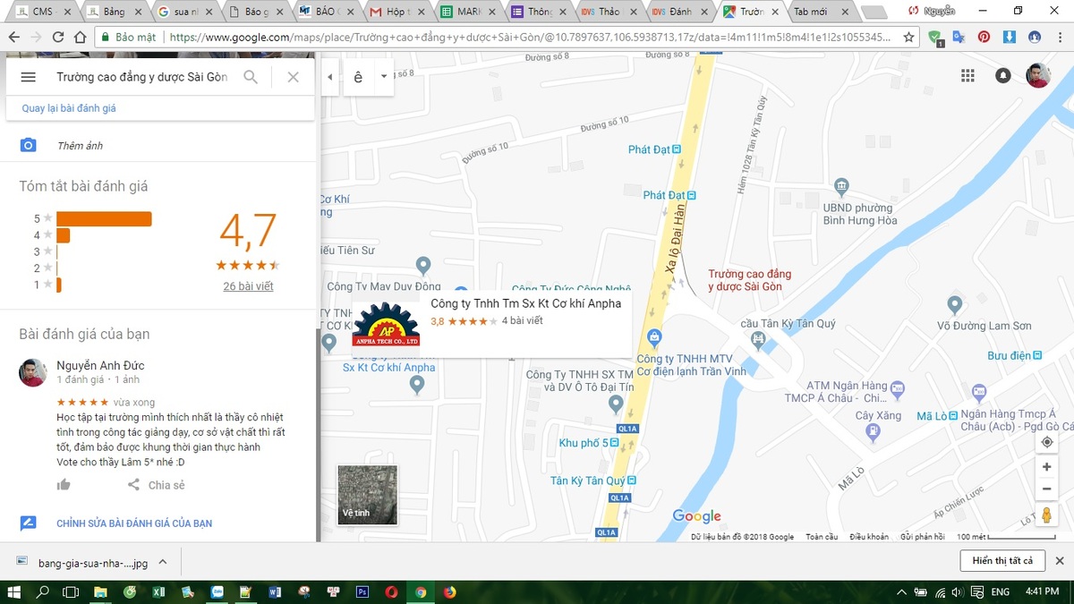Open the home page button
Screen dimensions: 1074x604
point(80,38)
